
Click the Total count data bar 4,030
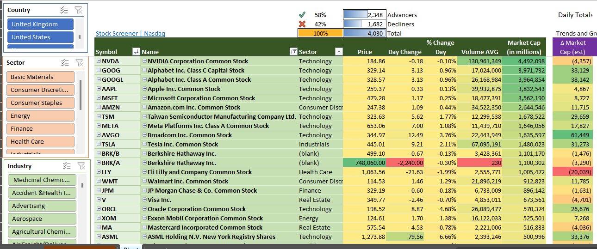tap(365, 33)
